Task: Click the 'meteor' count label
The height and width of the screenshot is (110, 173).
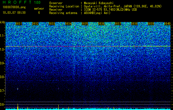Action: 39,9
